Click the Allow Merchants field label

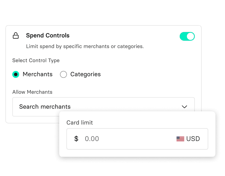pos(32,92)
